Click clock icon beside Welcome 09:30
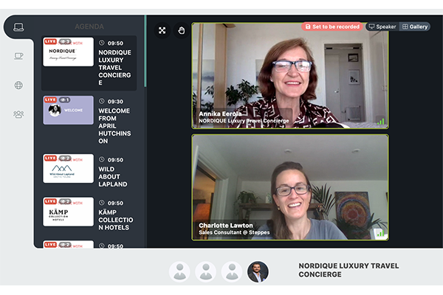The width and height of the screenshot is (443, 295). (x=102, y=101)
